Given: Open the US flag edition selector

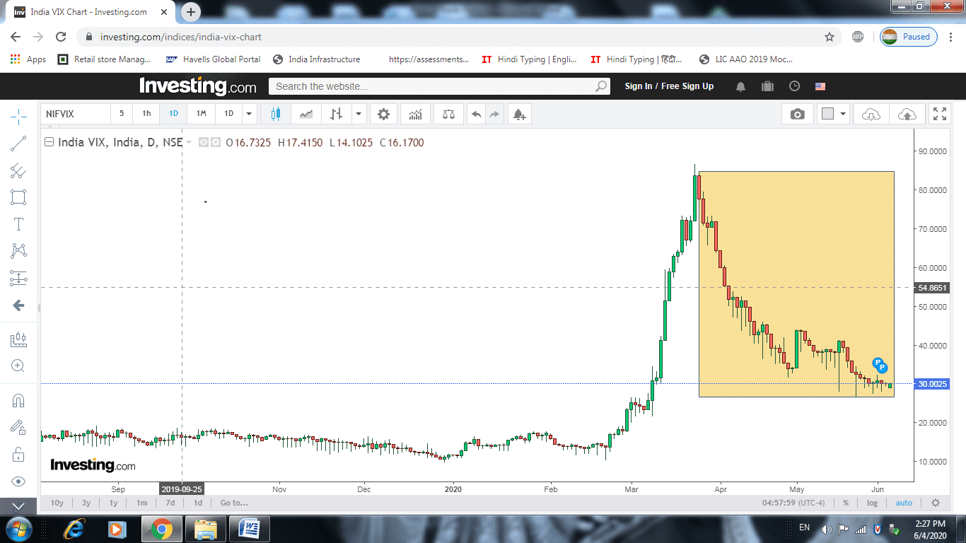Looking at the screenshot, I should (x=820, y=86).
